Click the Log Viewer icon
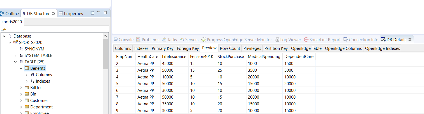 [277, 40]
